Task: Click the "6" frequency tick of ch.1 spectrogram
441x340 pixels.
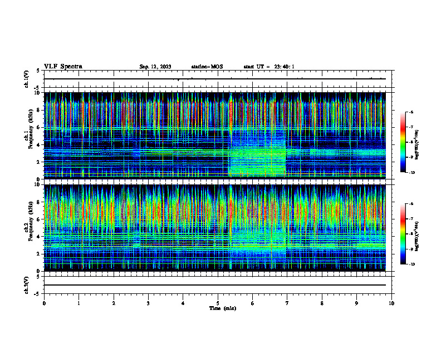Action: click(x=39, y=128)
